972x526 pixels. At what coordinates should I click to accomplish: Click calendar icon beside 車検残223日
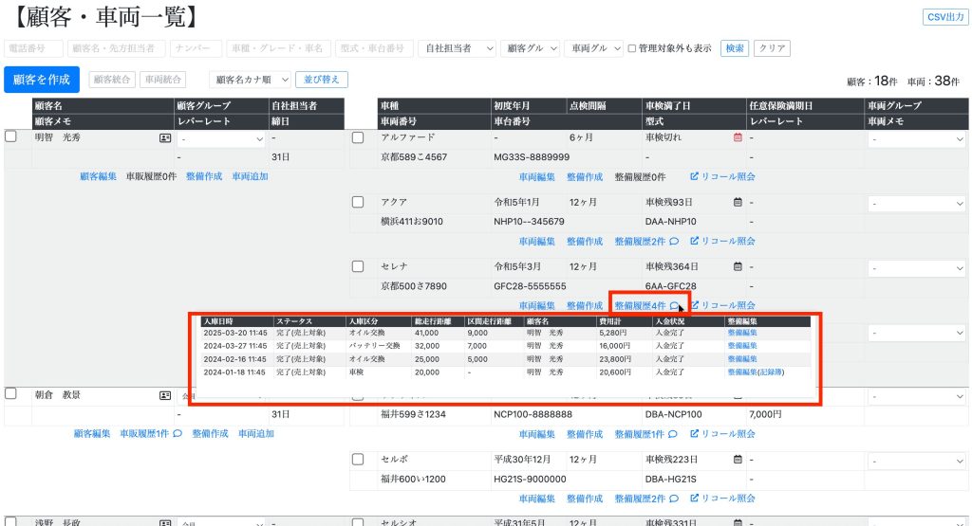click(x=738, y=459)
